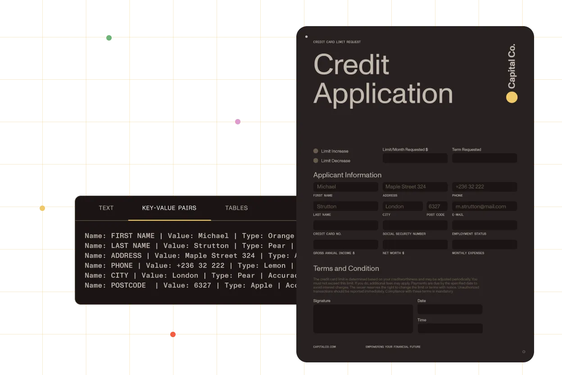
Task: Click the City field containing London
Action: pos(403,206)
